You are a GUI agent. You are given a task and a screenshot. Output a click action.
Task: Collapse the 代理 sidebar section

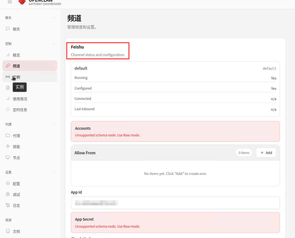pos(54,124)
